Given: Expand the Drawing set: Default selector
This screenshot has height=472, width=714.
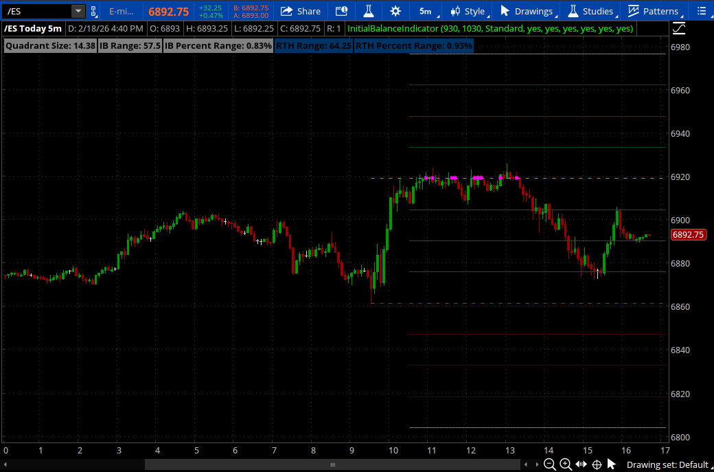Looking at the screenshot, I should pyautogui.click(x=667, y=464).
